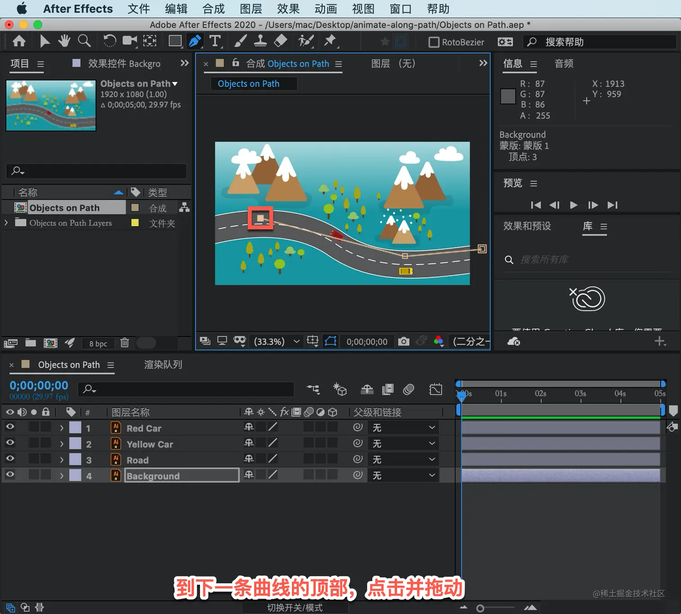
Task: Click the timeline zoom slider handle
Action: pyautogui.click(x=480, y=609)
